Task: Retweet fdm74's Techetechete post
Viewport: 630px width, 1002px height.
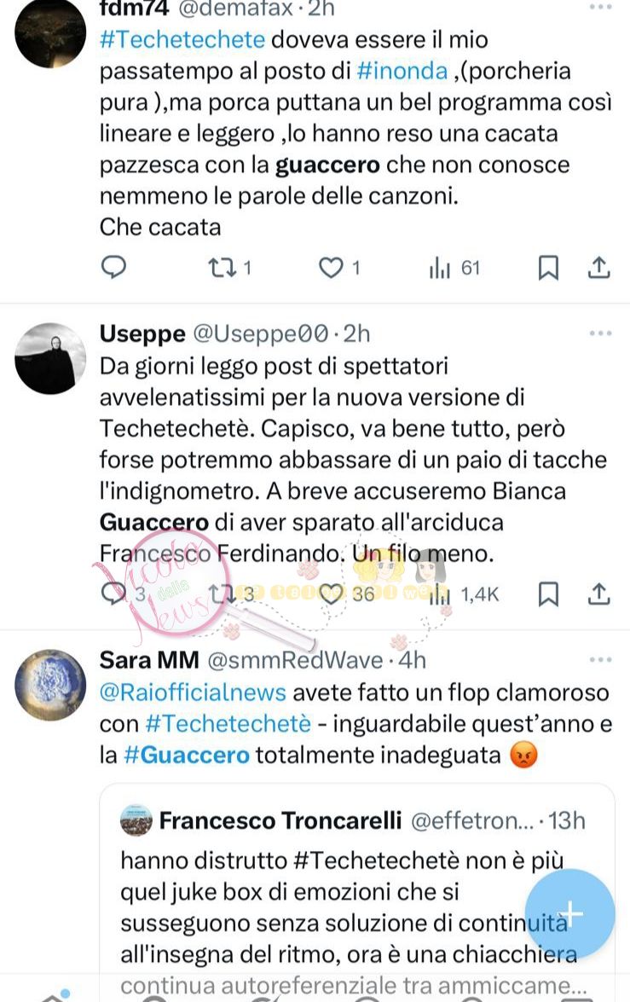Action: click(230, 267)
